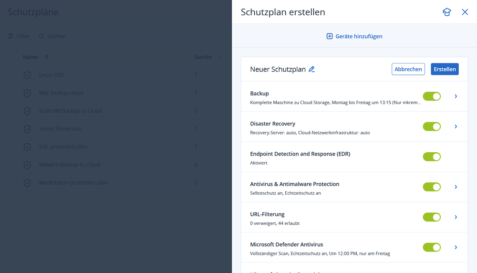The width and height of the screenshot is (477, 273).
Task: Close the Schutzplan erstellen panel
Action: coord(465,12)
